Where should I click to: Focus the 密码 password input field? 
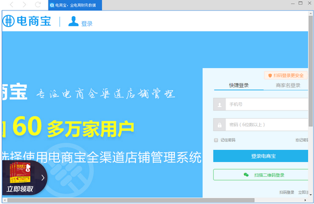[267, 125]
